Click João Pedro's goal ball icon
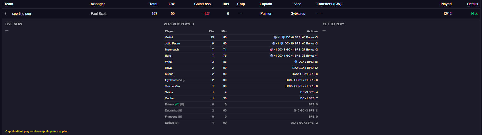482x135 pixels. click(273, 44)
